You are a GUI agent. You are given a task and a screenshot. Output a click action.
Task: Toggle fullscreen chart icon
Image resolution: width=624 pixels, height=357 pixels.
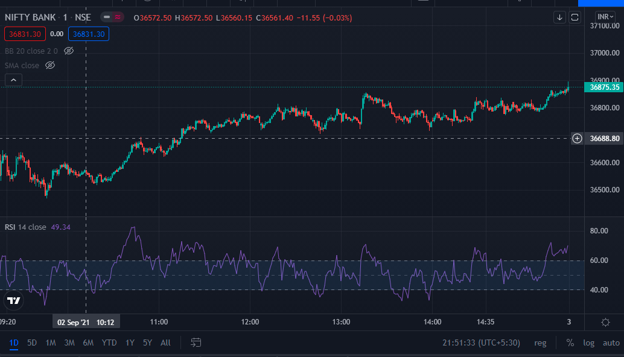pyautogui.click(x=575, y=17)
